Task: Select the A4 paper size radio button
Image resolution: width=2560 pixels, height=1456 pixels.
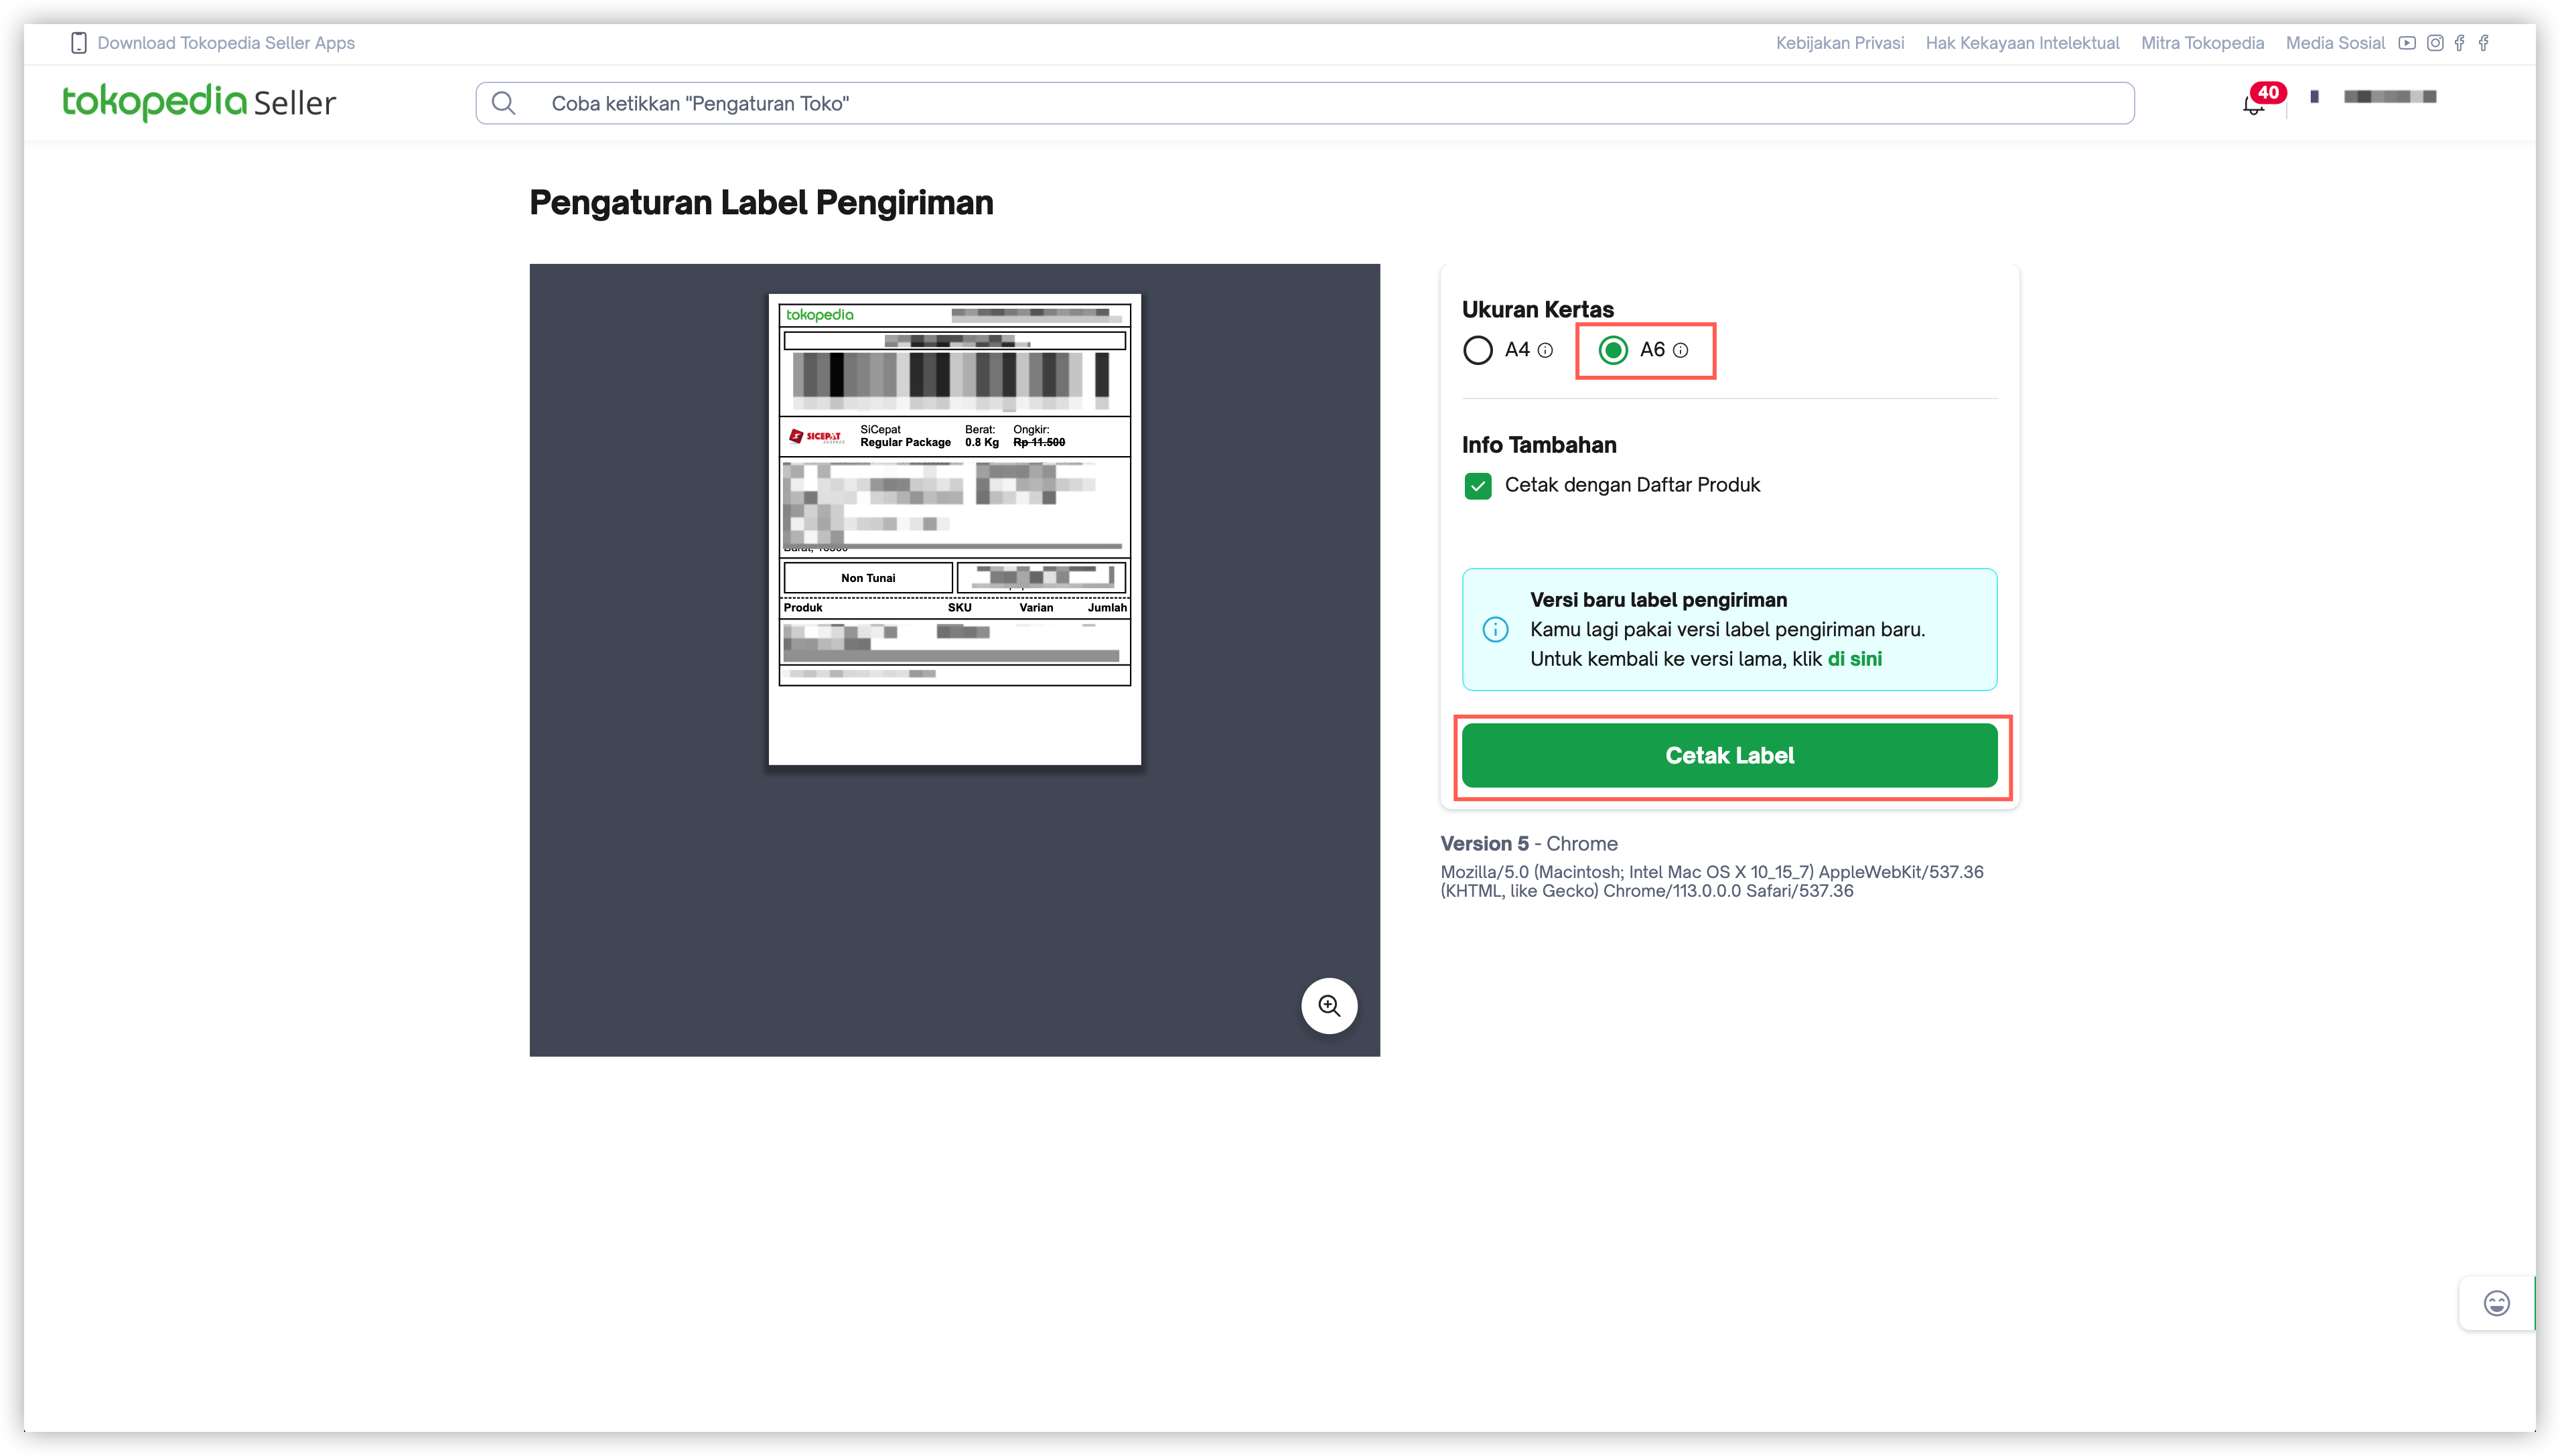Action: point(1477,350)
